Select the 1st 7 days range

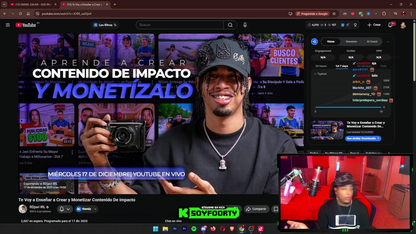(342, 66)
